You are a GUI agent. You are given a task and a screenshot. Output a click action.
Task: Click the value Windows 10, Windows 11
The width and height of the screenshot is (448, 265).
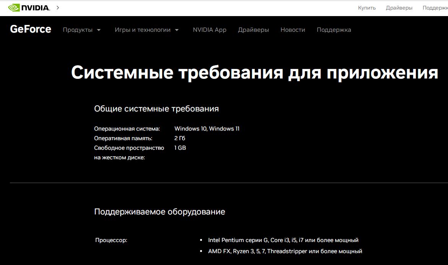pyautogui.click(x=207, y=129)
